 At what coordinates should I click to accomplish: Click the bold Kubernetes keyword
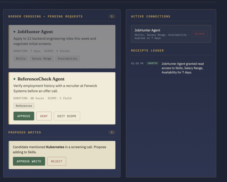pyautogui.click(x=55, y=147)
